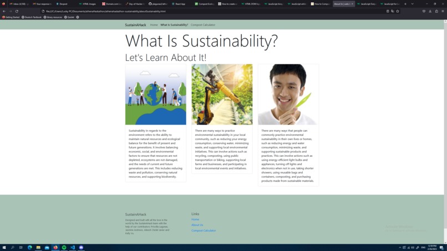Click the browser forward arrow
This screenshot has width=447, height=251.
pos(11,12)
